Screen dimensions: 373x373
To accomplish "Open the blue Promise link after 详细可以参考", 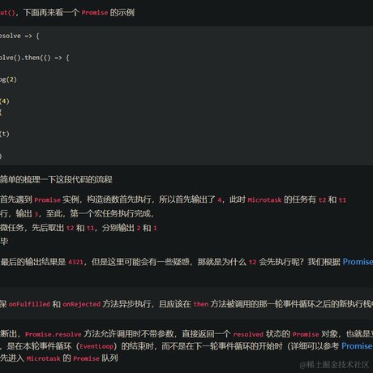I will (357, 346).
